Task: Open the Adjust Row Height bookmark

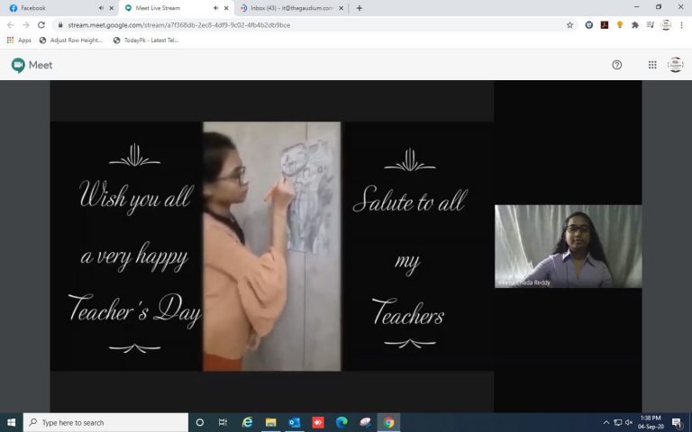Action: pyautogui.click(x=72, y=40)
